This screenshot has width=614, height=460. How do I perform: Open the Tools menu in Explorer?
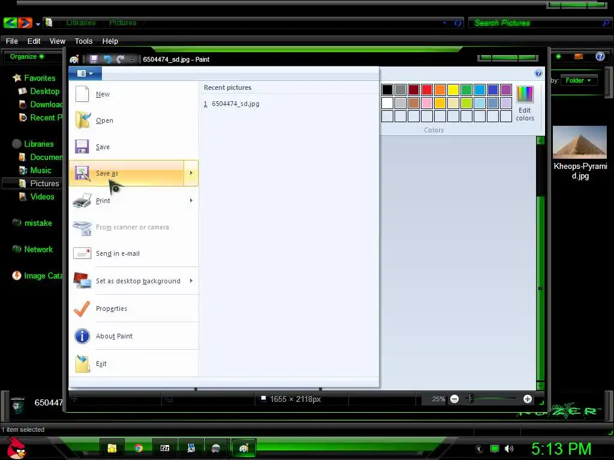83,41
